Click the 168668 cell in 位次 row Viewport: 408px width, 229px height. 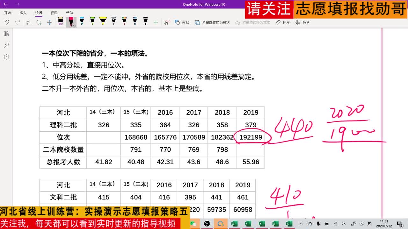coord(136,137)
